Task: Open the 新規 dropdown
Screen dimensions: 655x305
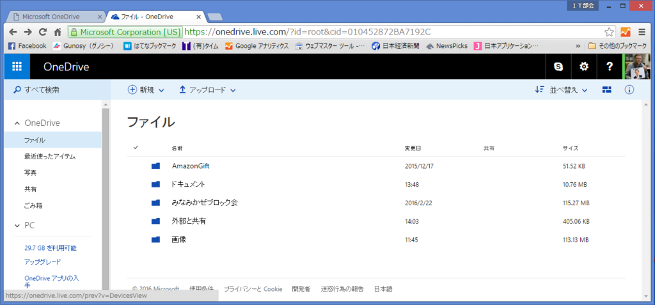Action: pyautogui.click(x=146, y=90)
